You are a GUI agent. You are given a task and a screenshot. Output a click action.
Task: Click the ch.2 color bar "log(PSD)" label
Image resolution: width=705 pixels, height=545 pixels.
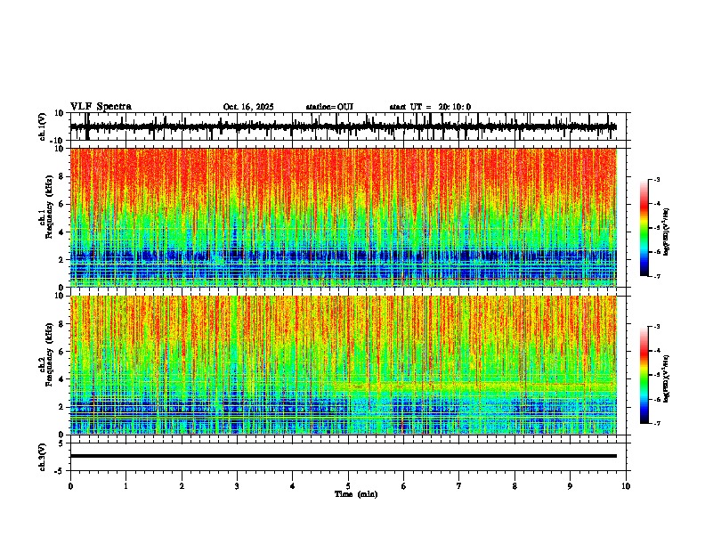(x=667, y=378)
